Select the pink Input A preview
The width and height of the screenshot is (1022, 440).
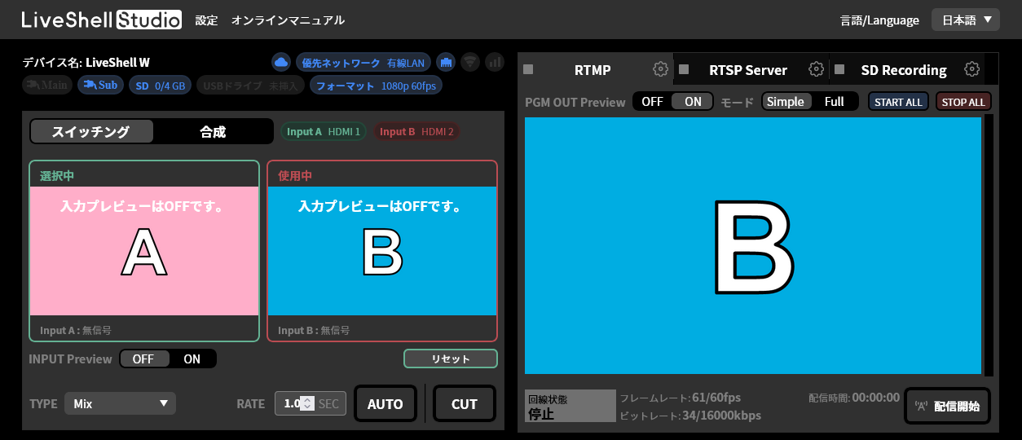(x=144, y=251)
